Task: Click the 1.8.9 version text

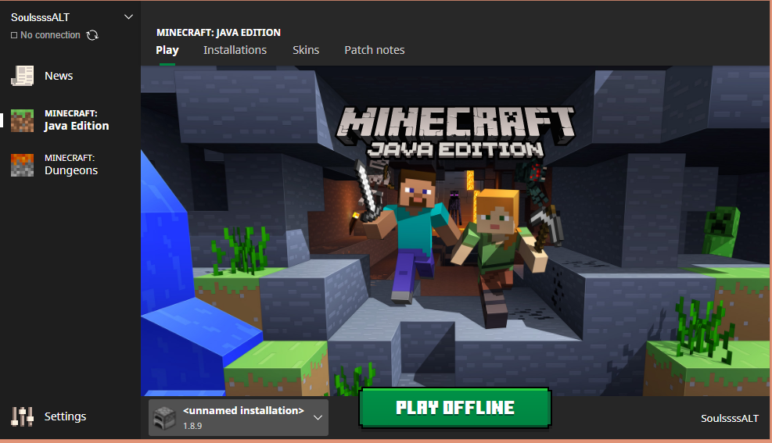Action: pyautogui.click(x=192, y=426)
